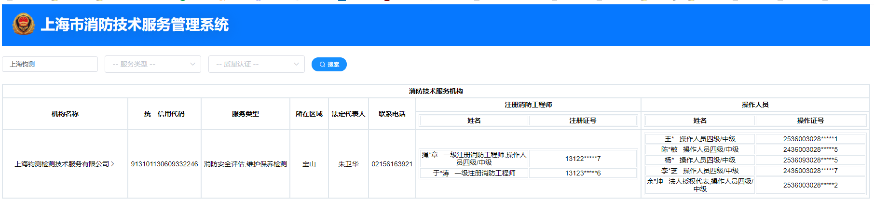
Task: Click the fire department emblem logo
Action: pyautogui.click(x=24, y=24)
